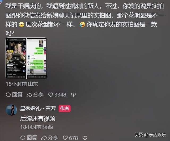Viewport: 170px width, 141px height.
Task: Open the attached two-screenshot image in the comment
Action: tap(27, 58)
